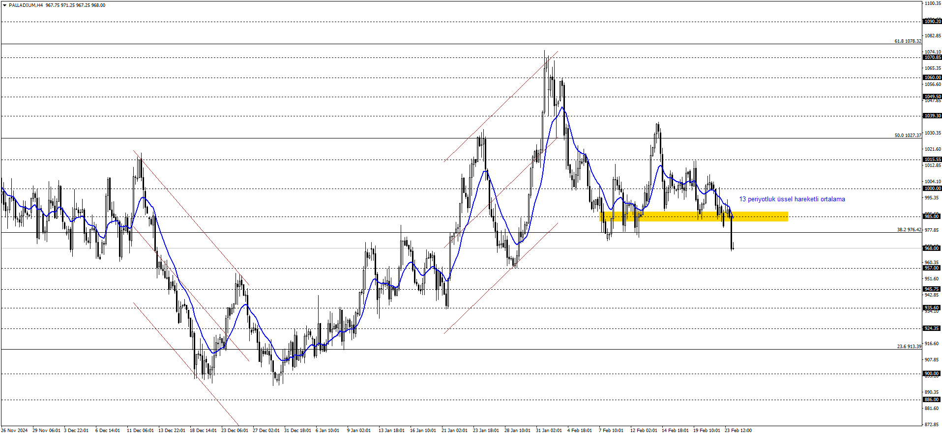This screenshot has height=436, width=942.
Task: Click the PALLADIUM,H4 chart title text
Action: pyautogui.click(x=26, y=5)
